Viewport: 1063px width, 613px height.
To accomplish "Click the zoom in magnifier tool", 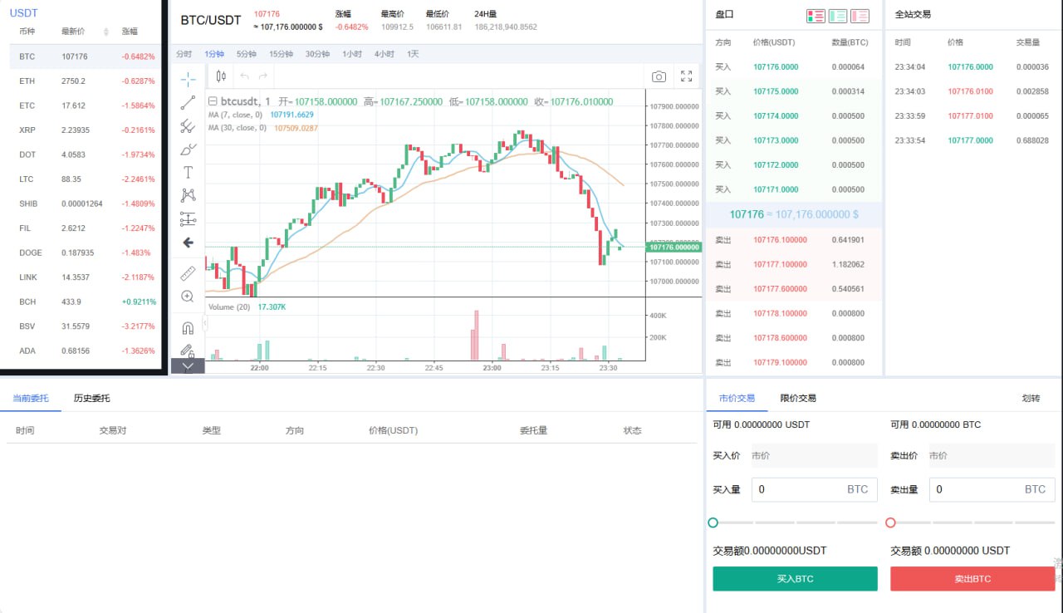I will 188,297.
